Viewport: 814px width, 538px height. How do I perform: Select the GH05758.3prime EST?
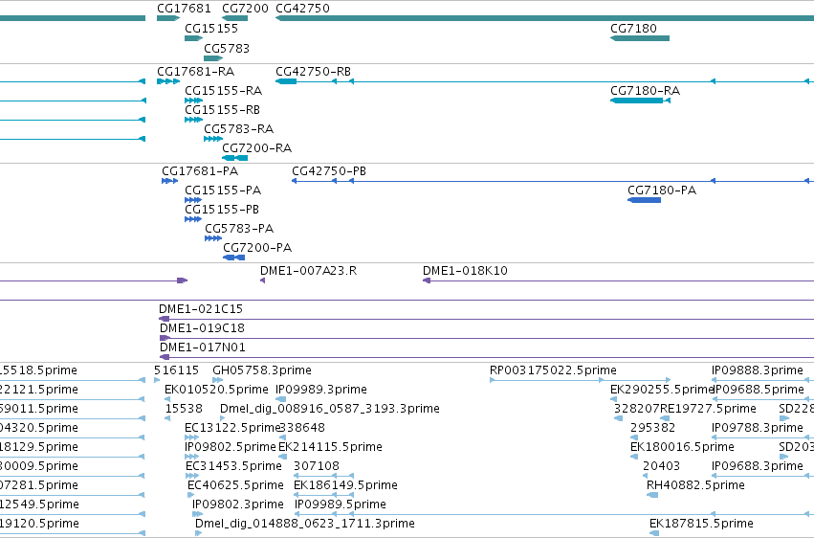(x=217, y=380)
